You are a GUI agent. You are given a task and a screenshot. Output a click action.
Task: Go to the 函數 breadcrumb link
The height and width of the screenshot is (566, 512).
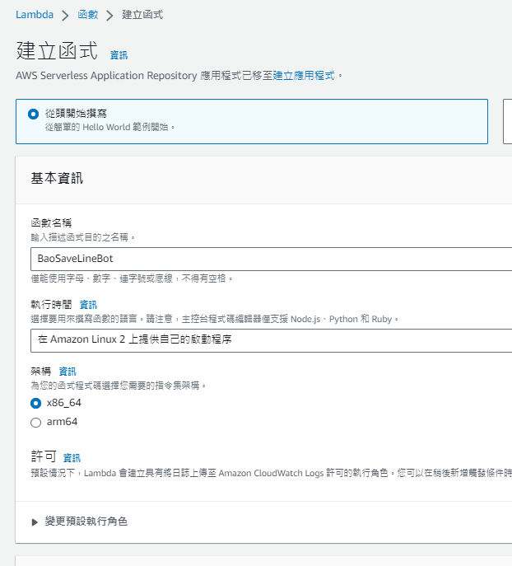coord(87,15)
